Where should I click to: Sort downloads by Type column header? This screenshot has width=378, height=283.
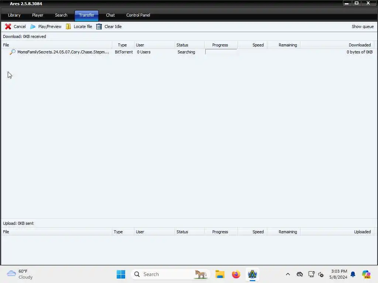[x=123, y=45]
